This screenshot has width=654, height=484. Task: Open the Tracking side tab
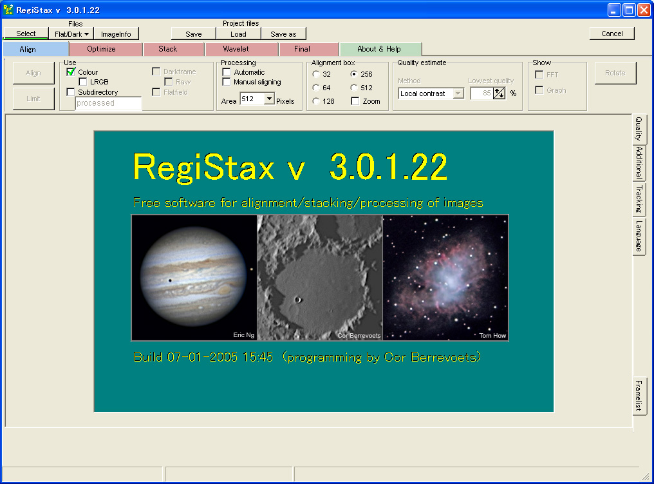[x=639, y=198]
